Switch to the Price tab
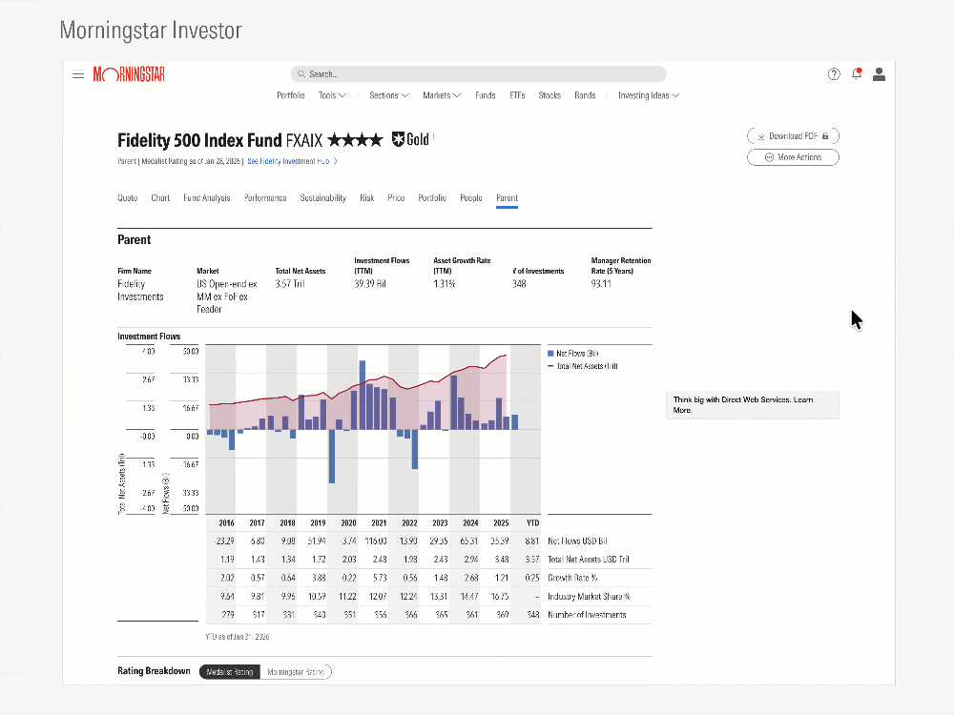The width and height of the screenshot is (954, 715). click(x=396, y=198)
